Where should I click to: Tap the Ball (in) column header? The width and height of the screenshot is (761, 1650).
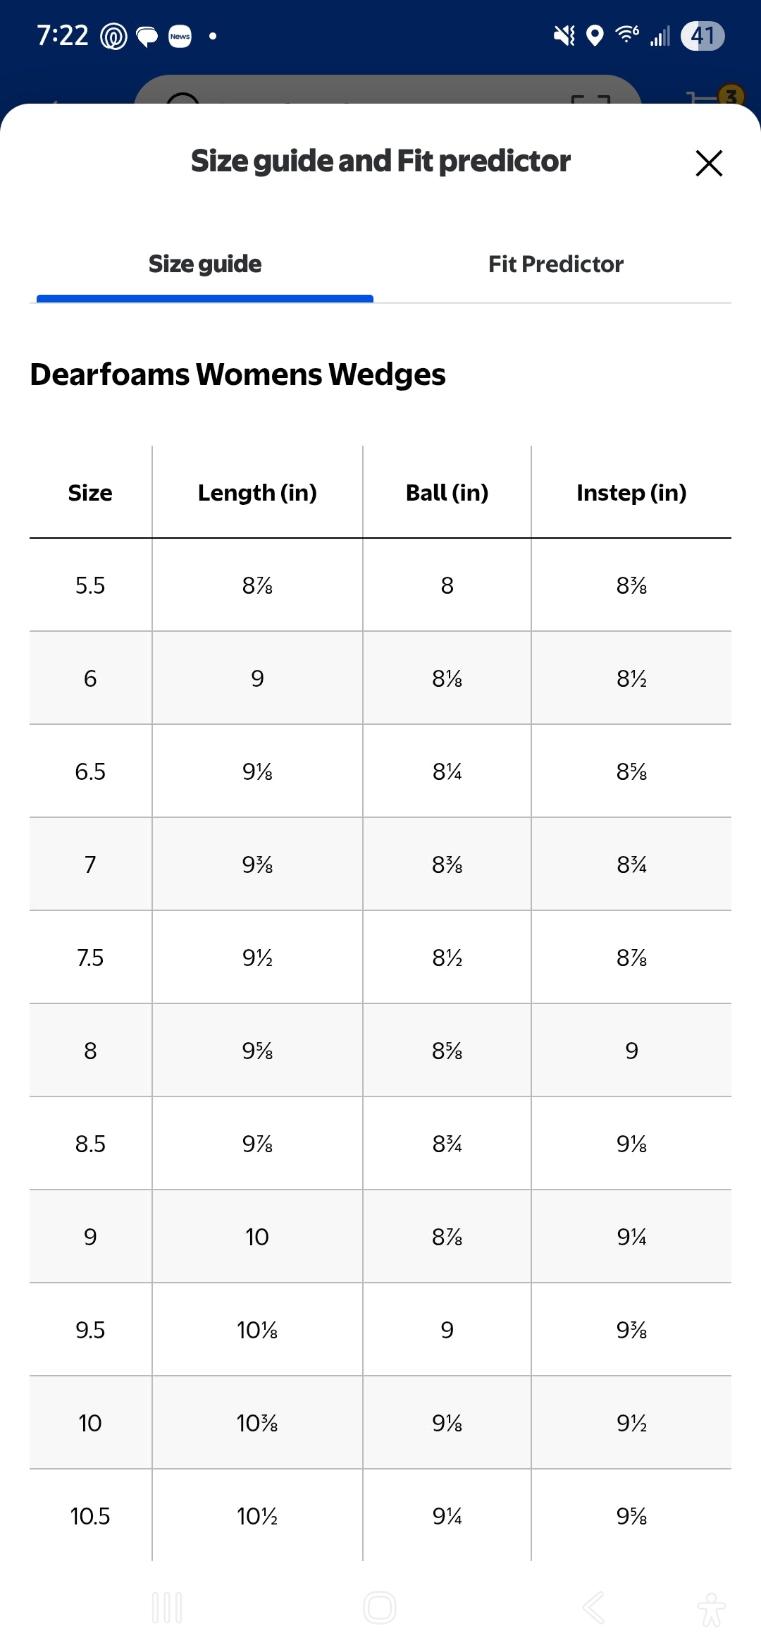pyautogui.click(x=447, y=493)
